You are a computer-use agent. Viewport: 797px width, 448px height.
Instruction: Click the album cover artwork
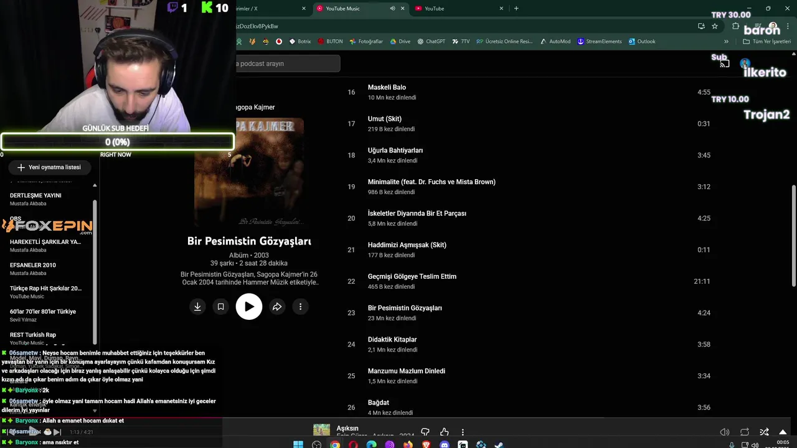point(249,173)
